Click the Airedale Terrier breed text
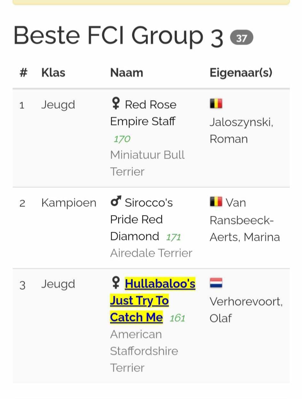302x399 pixels. pyautogui.click(x=151, y=253)
